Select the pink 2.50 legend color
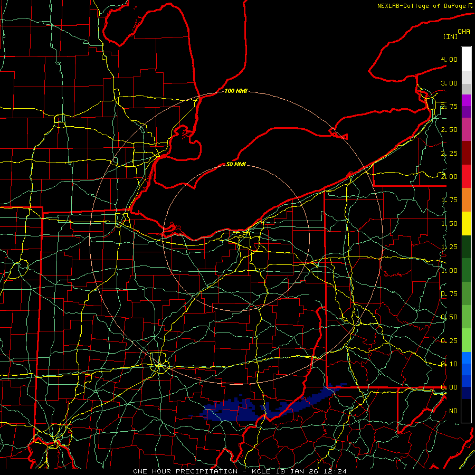The image size is (475, 475). coord(466,129)
